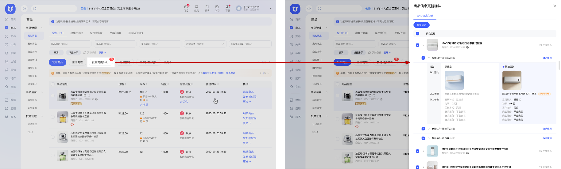This screenshot has height=169, width=561.
Task: Click the ... more tabs item after 回收站
Action: click(x=151, y=33)
